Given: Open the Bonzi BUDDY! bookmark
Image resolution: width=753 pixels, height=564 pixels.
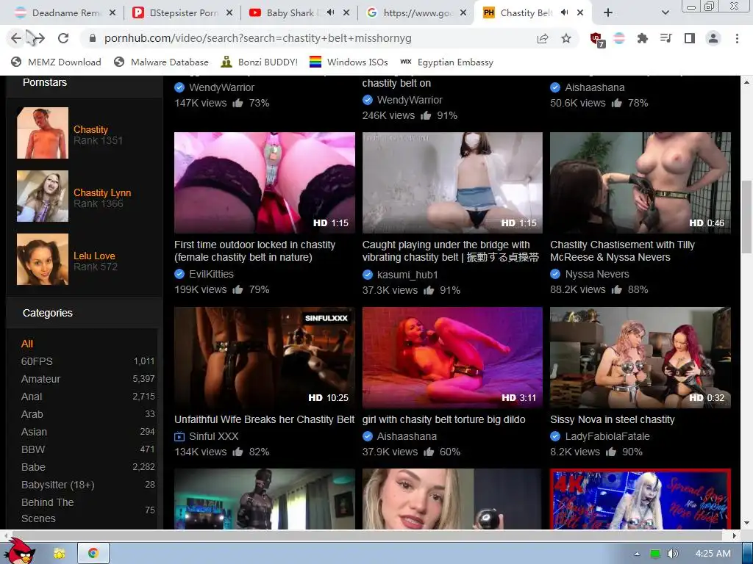Looking at the screenshot, I should tap(260, 62).
